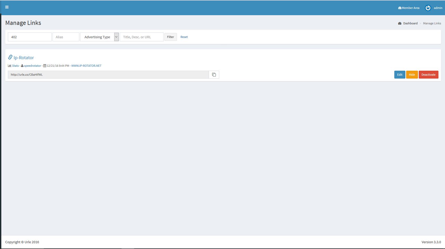
Task: Click the Member Area dashboard icon
Action: [x=400, y=8]
